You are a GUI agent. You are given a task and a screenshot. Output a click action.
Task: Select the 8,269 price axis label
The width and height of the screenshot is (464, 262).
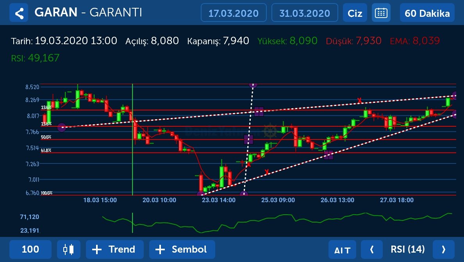point(32,100)
